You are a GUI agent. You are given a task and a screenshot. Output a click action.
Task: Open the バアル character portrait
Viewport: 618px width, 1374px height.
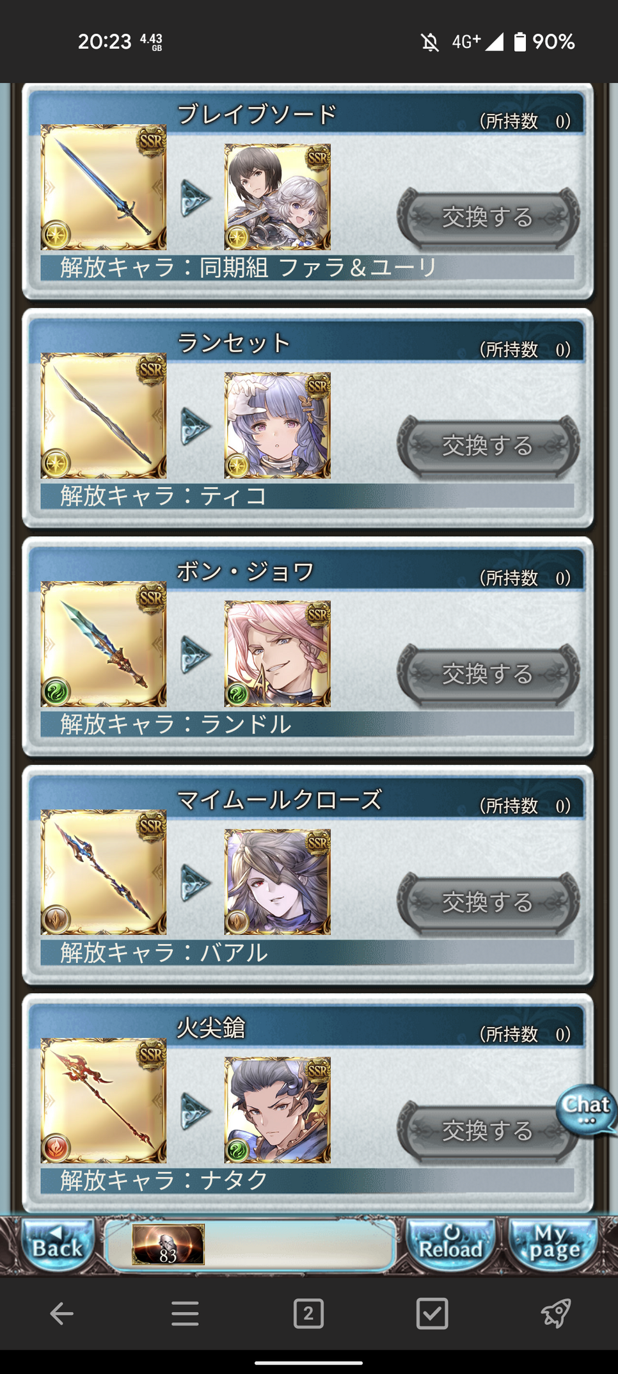(278, 882)
